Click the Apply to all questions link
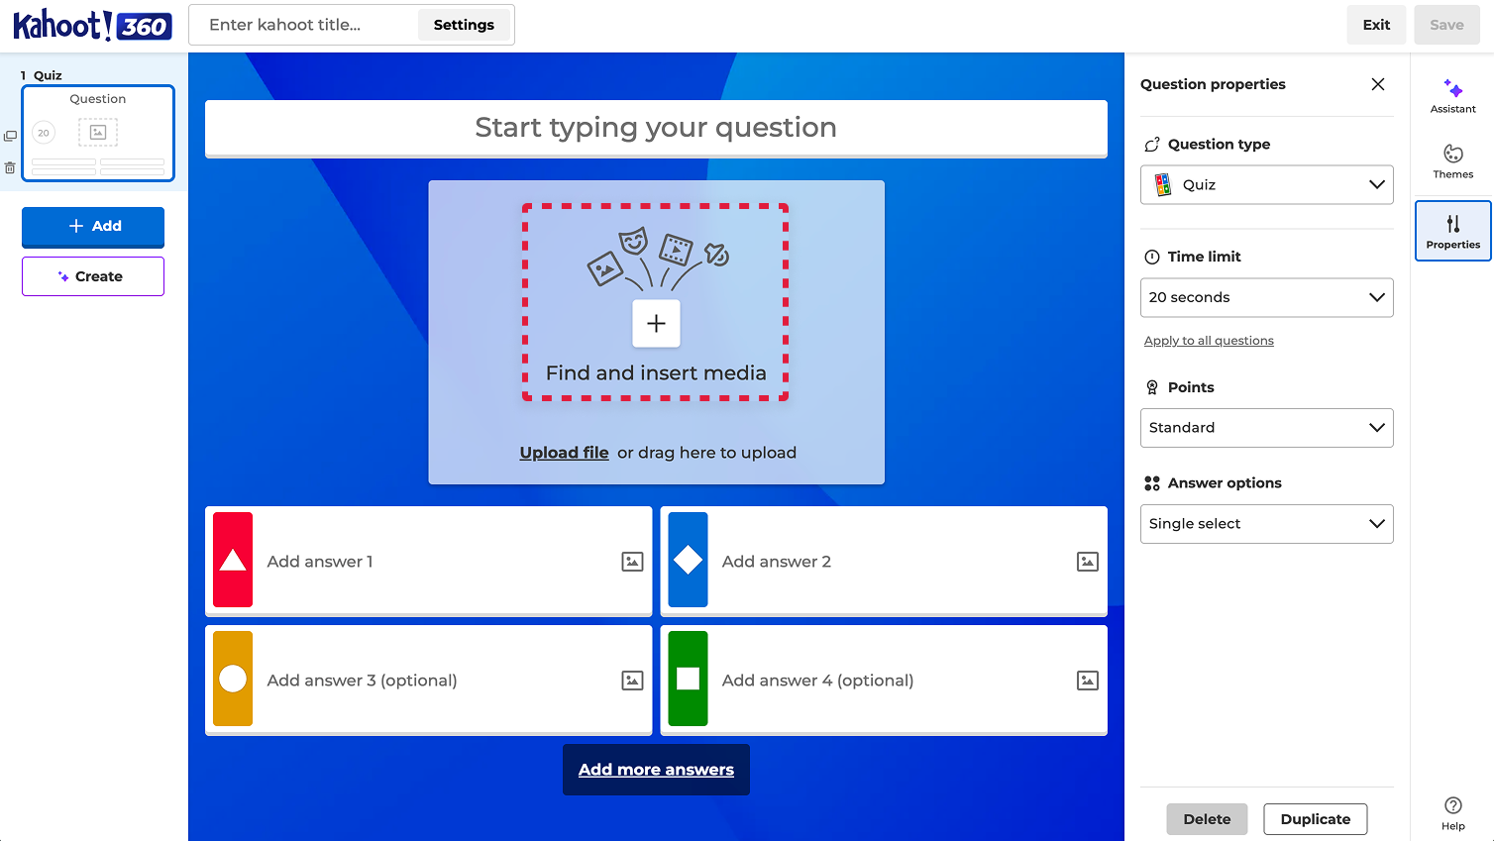The image size is (1494, 841). pos(1209,341)
